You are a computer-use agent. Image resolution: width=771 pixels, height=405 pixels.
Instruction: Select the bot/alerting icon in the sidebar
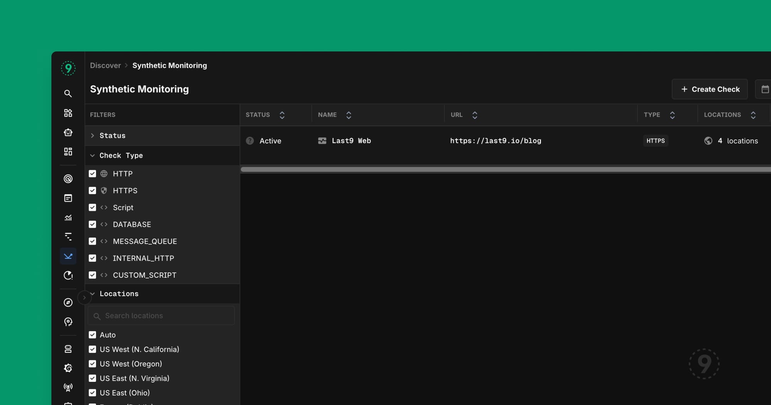tap(68, 132)
